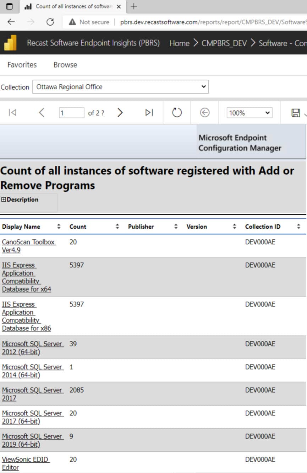Open the 100% zoom level dropdown
Screen dimensions: 307x473
coord(250,113)
